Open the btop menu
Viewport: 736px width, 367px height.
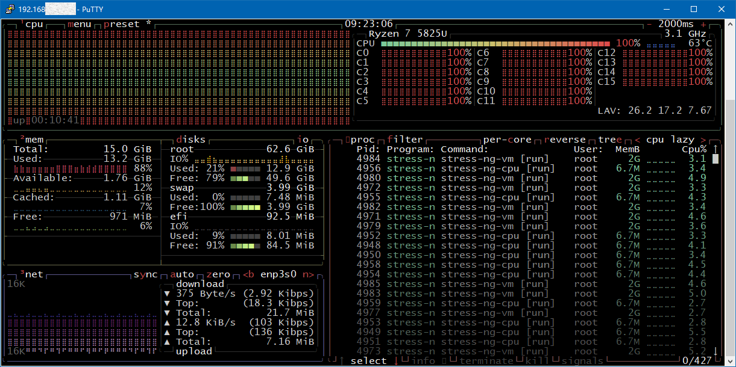(79, 24)
